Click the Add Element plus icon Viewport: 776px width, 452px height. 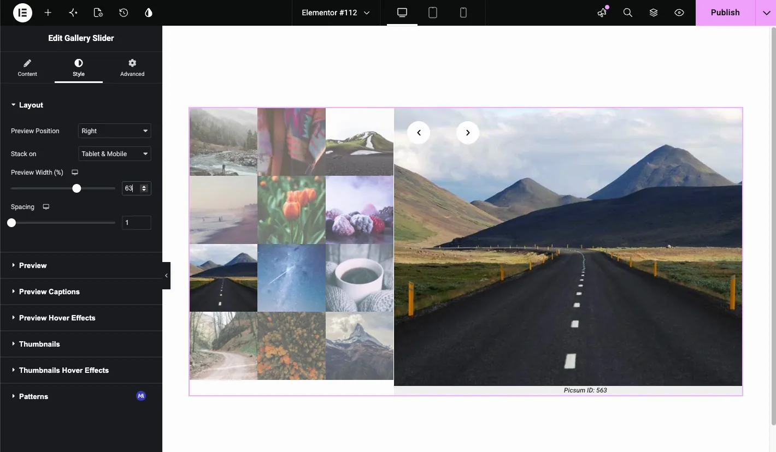point(48,13)
